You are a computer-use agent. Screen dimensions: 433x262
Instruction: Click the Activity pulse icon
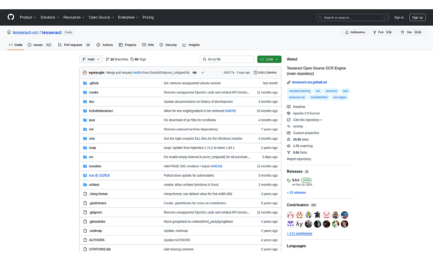point(289,126)
